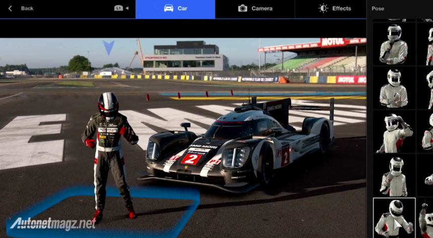Click the back chevron arrow icon
This screenshot has height=238, width=433.
(10, 8)
